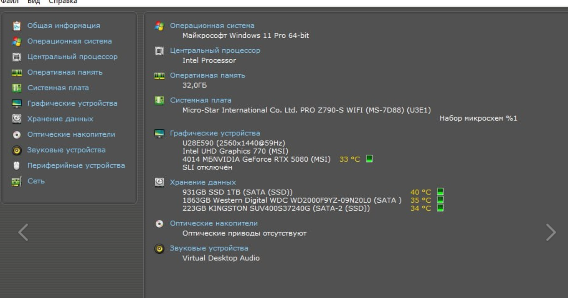Screen dimensions: 568x298
Task: Open Оперативная память via its RAM icon
Action: pyautogui.click(x=17, y=73)
